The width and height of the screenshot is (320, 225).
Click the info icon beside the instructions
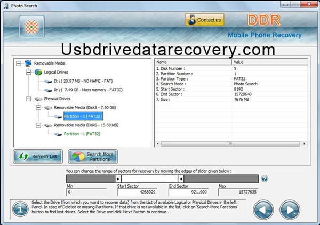(x=20, y=210)
